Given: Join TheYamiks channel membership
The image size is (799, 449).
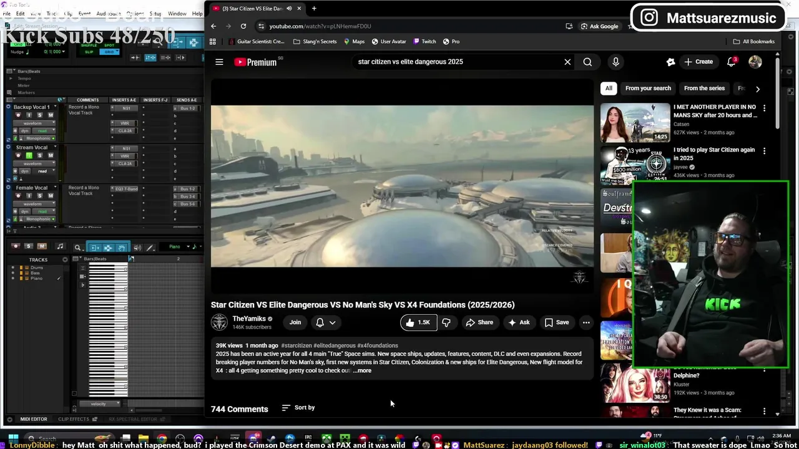Looking at the screenshot, I should coord(295,322).
